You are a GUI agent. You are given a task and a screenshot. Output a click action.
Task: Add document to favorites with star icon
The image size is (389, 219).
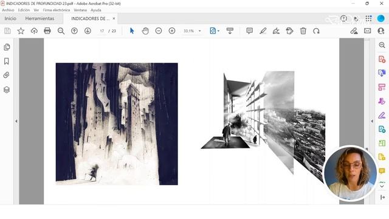pos(21,31)
